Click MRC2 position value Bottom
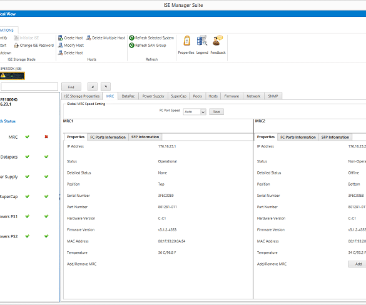Image resolution: width=366 pixels, height=305 pixels. point(354,184)
